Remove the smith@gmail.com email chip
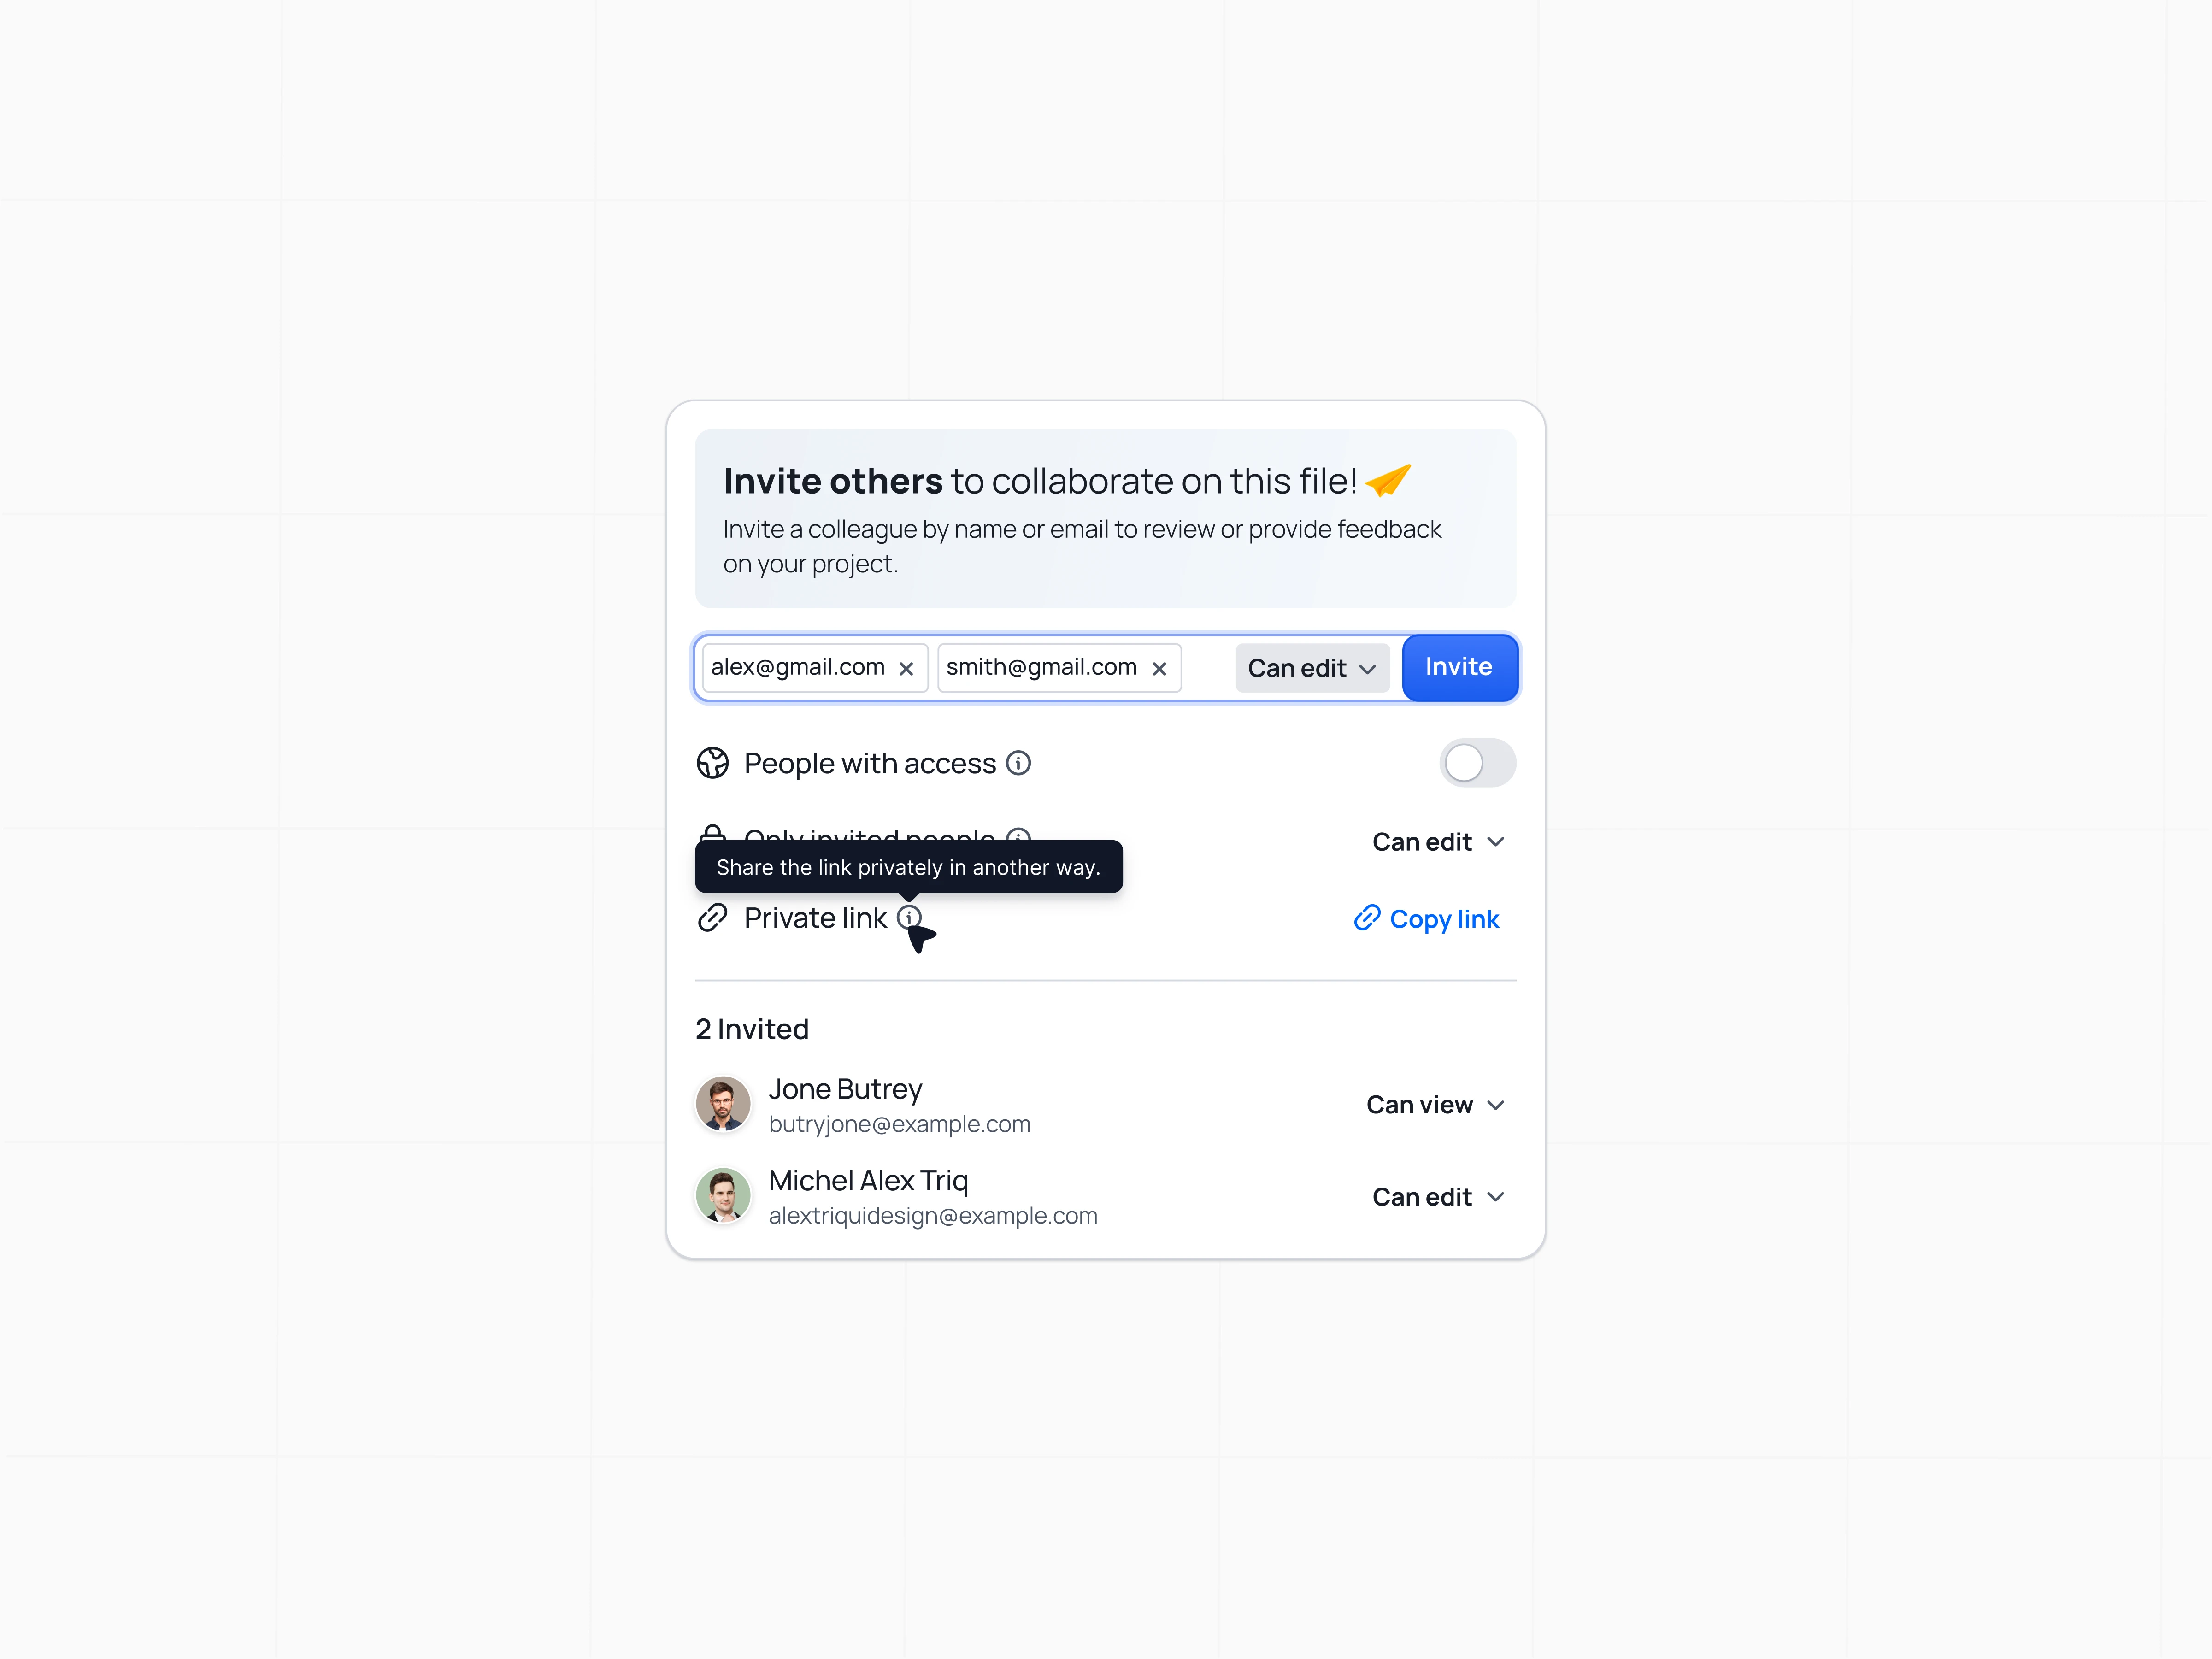Image resolution: width=2212 pixels, height=1659 pixels. pos(1159,669)
